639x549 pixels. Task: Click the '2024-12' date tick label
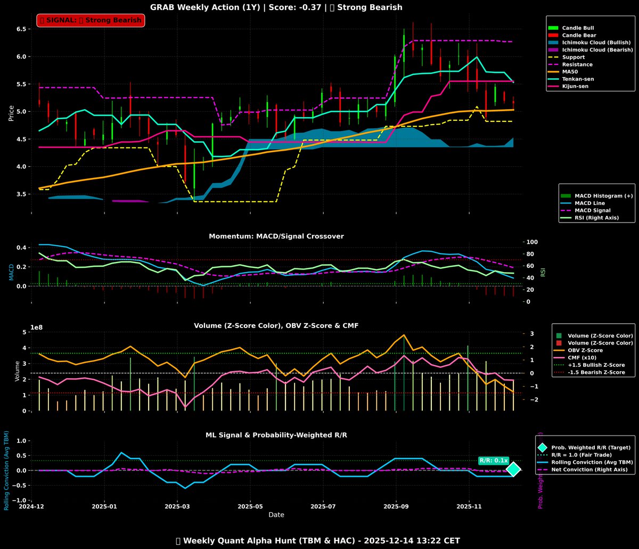tap(32, 506)
